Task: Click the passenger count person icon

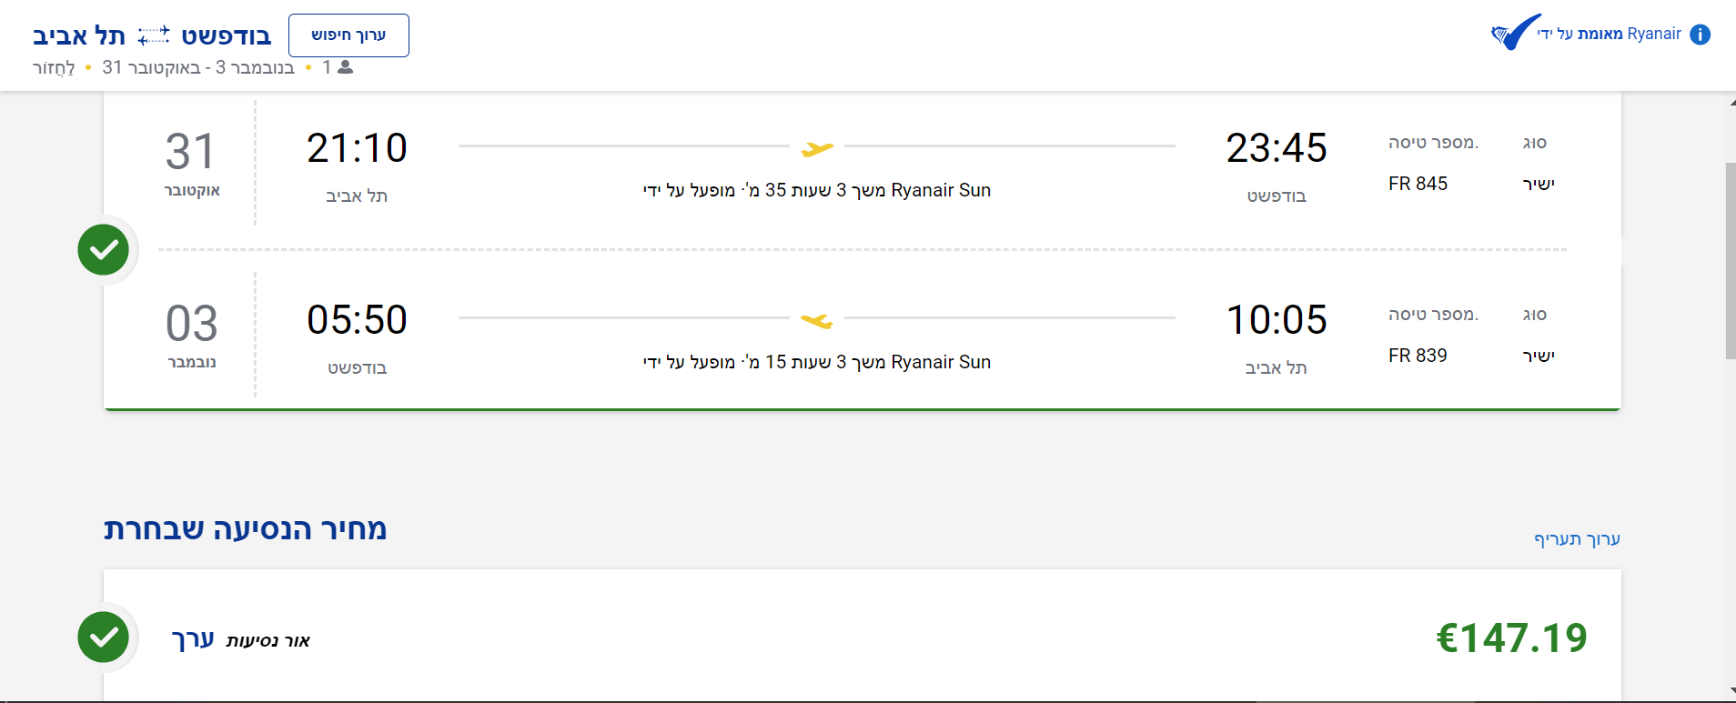Action: [345, 67]
